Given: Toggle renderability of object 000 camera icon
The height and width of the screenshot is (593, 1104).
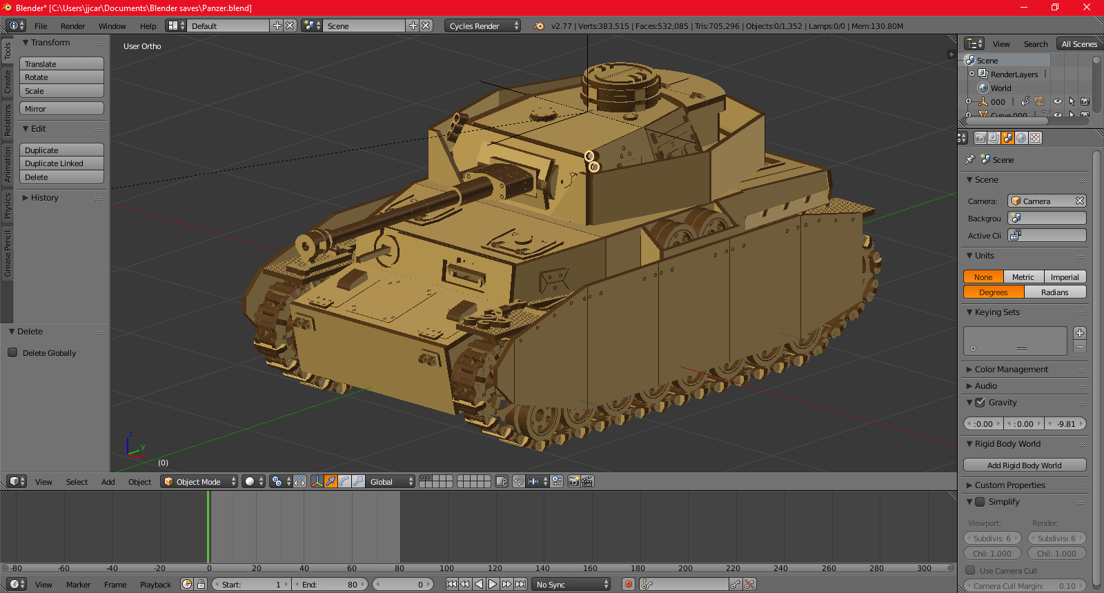Looking at the screenshot, I should coord(1085,101).
